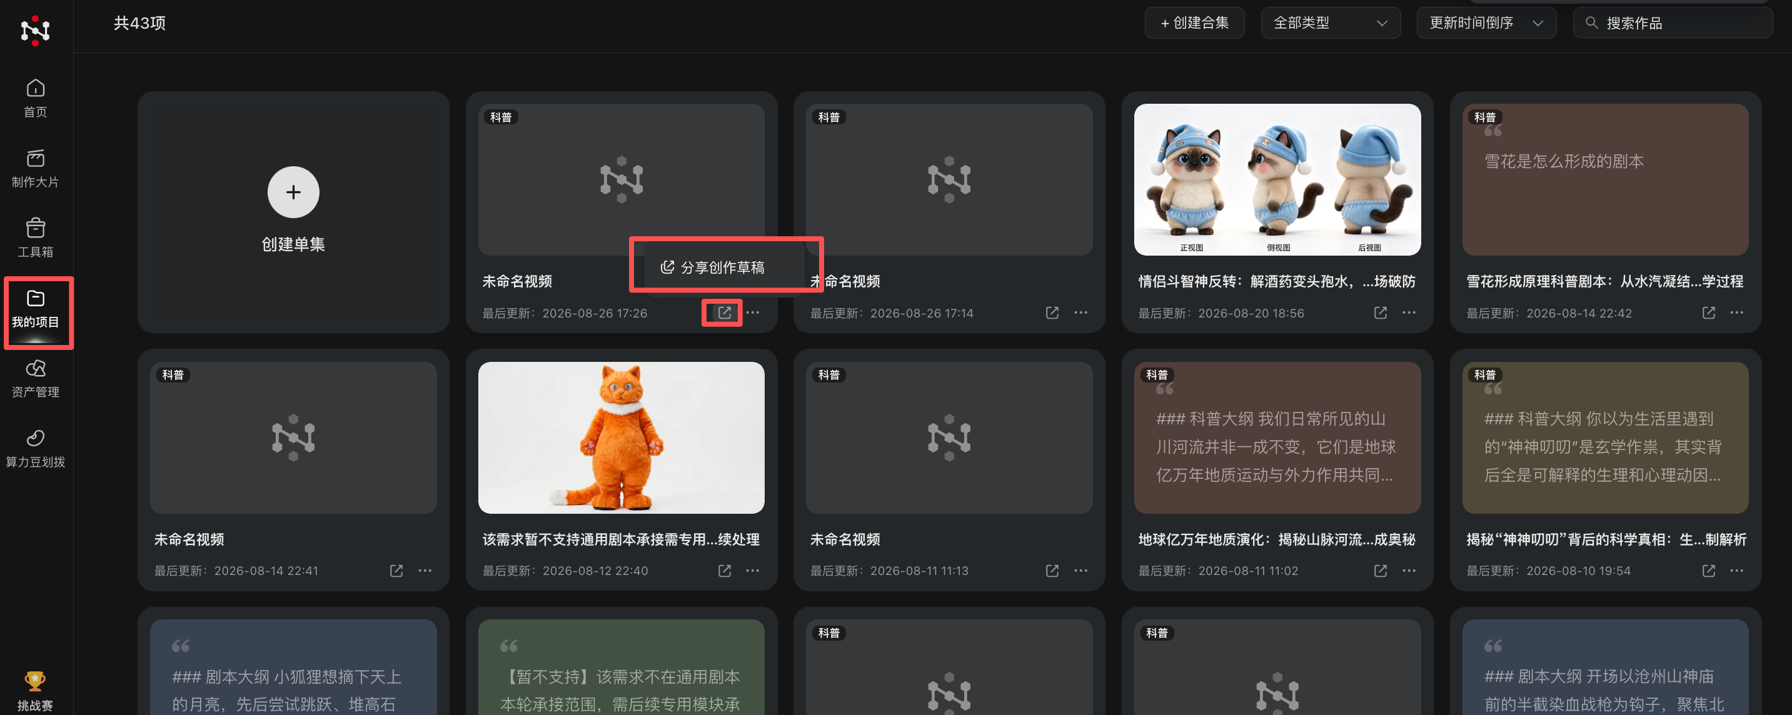Viewport: 1792px width, 715px height.
Task: Click title 情侣斗智神反转：解酒药变头孢水
Action: 1277,281
